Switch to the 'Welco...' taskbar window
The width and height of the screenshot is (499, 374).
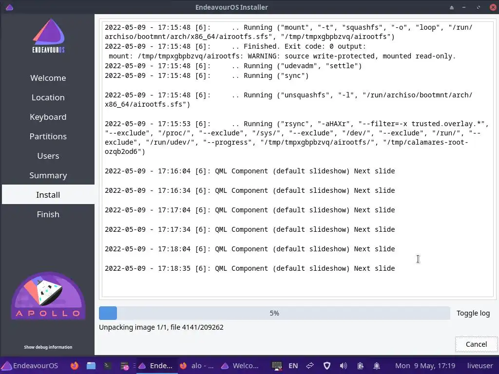240,366
